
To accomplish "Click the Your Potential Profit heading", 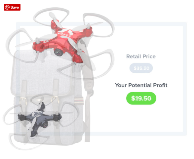I will point(141,85).
